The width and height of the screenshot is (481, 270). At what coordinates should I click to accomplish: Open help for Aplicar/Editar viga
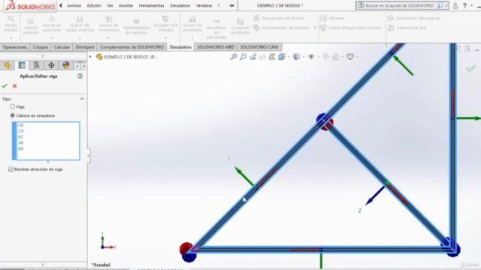(80, 76)
